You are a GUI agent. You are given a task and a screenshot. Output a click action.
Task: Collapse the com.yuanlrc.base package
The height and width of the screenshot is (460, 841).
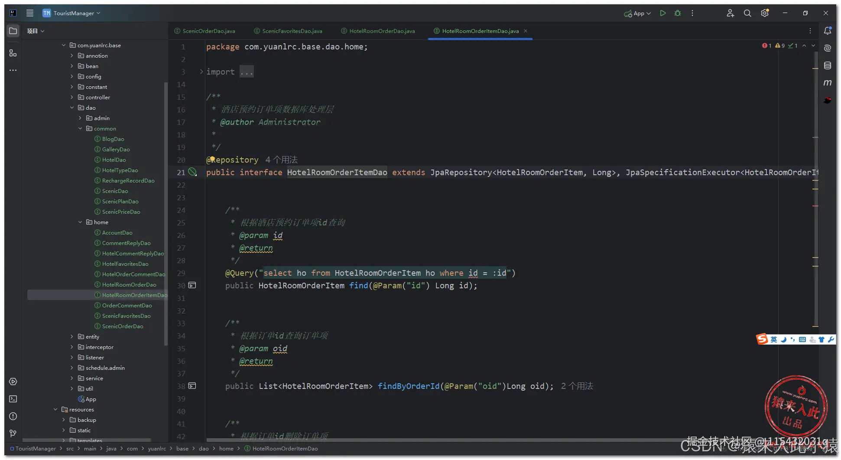pos(64,45)
